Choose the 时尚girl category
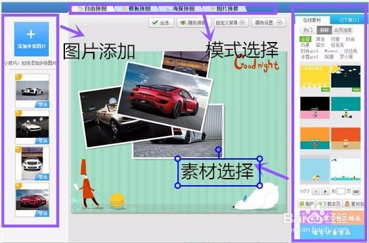 (x=309, y=51)
